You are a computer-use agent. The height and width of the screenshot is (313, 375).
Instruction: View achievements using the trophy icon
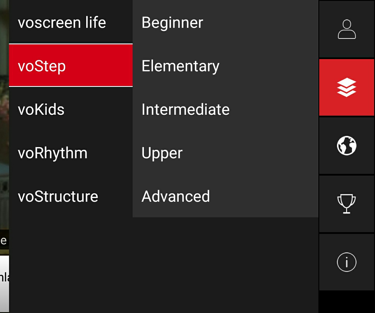347,204
